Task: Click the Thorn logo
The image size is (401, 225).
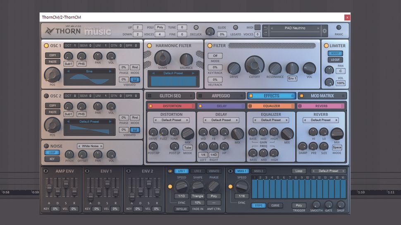Action: [63, 31]
